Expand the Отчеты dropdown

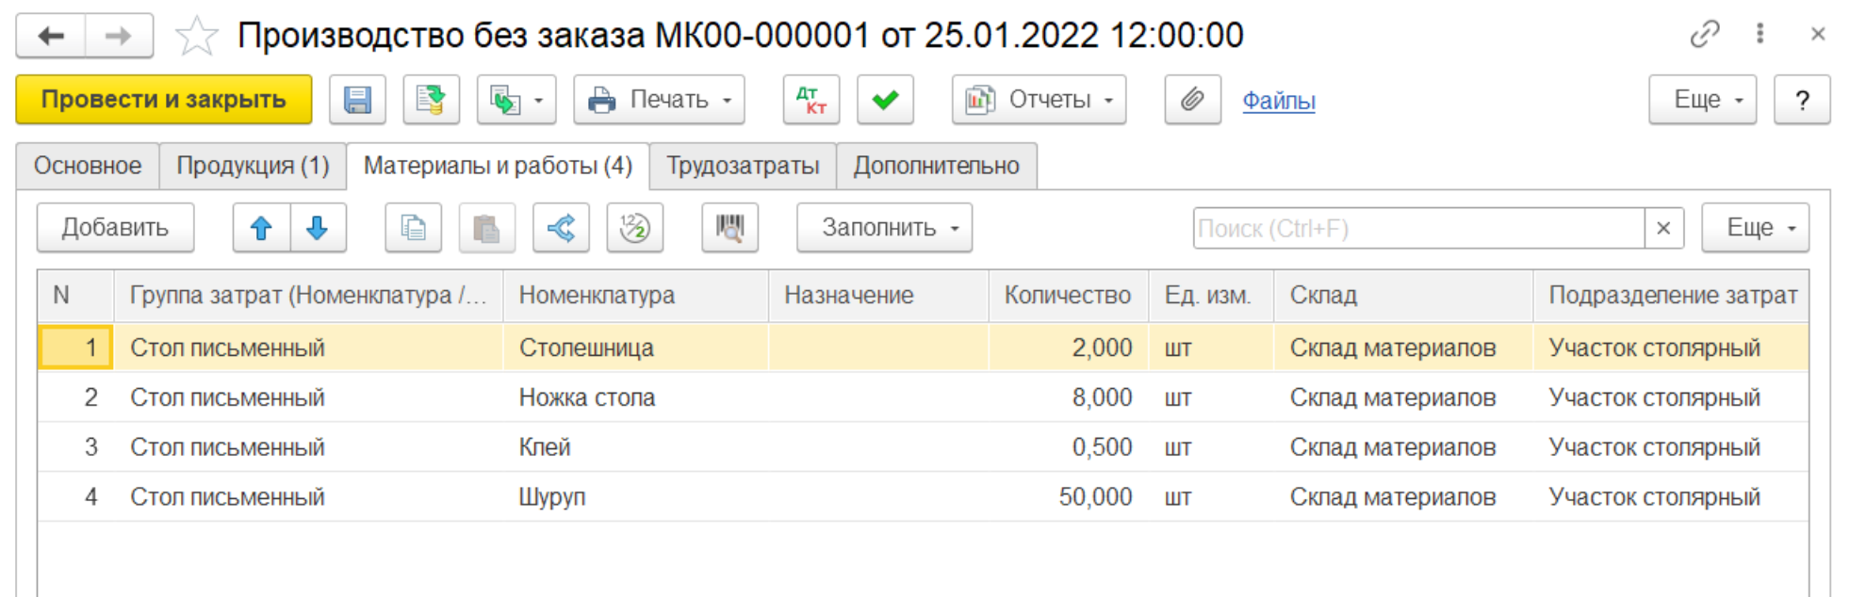click(1039, 100)
